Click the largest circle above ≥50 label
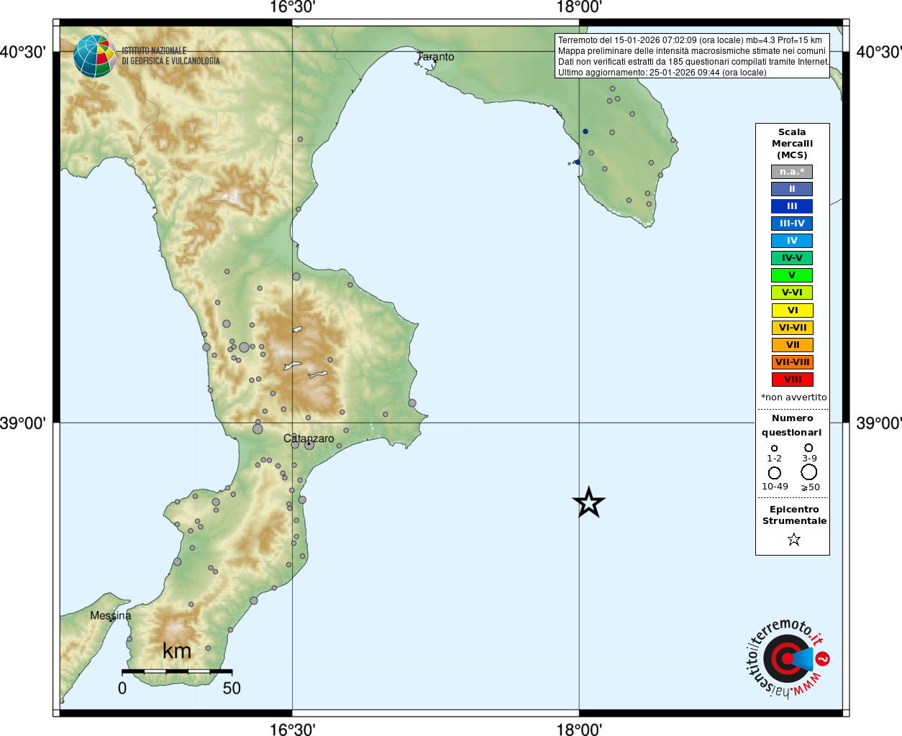902x736 pixels. [808, 472]
